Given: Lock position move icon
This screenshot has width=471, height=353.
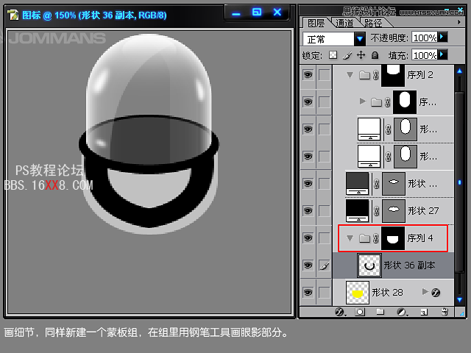Looking at the screenshot, I should pos(361,55).
